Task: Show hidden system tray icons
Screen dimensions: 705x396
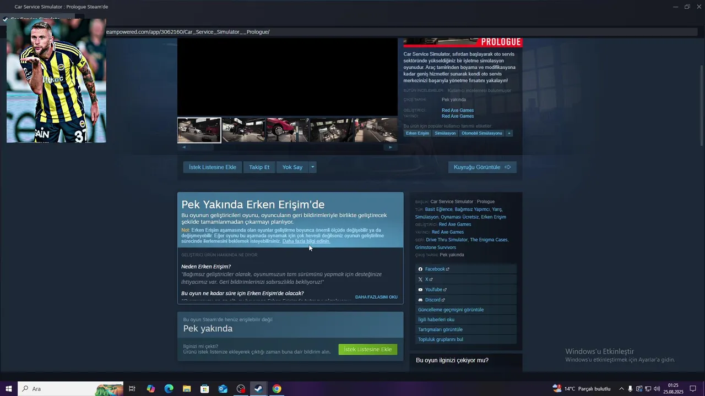Action: click(622, 389)
